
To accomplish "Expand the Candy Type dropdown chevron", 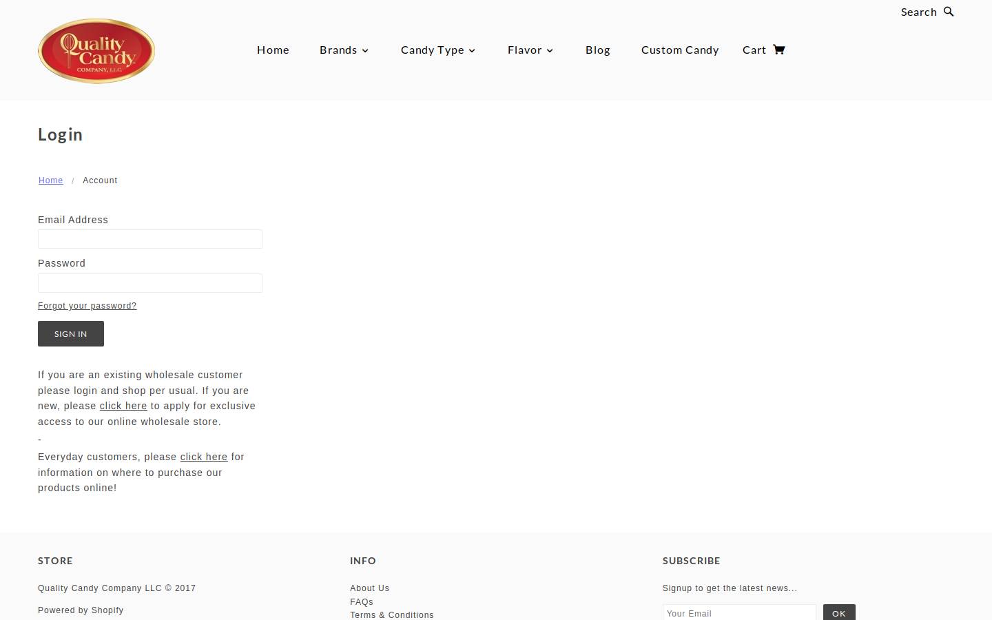I will (472, 50).
